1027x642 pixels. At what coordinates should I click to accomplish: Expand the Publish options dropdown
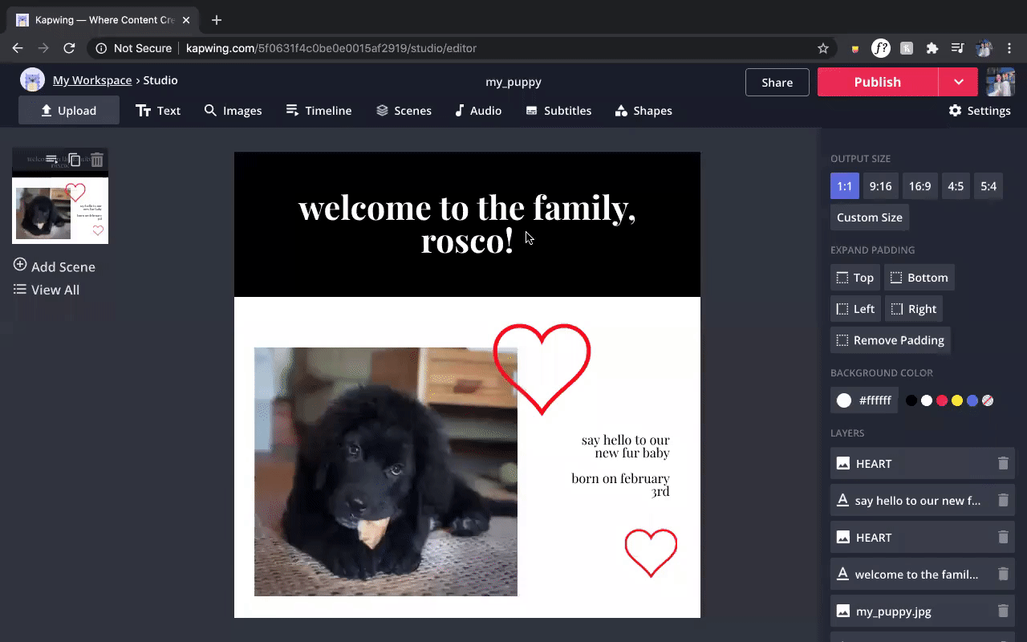960,81
